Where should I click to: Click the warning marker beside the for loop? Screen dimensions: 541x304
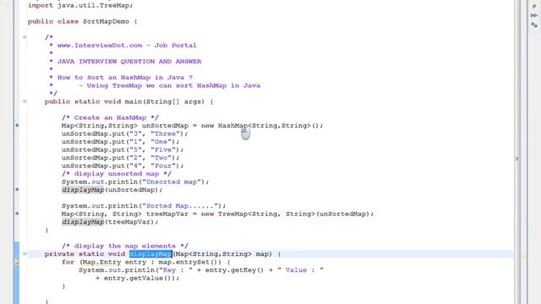tap(17, 263)
